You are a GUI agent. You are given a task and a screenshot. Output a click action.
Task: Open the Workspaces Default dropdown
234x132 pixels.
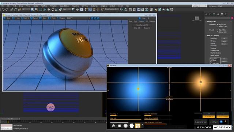[225, 6]
